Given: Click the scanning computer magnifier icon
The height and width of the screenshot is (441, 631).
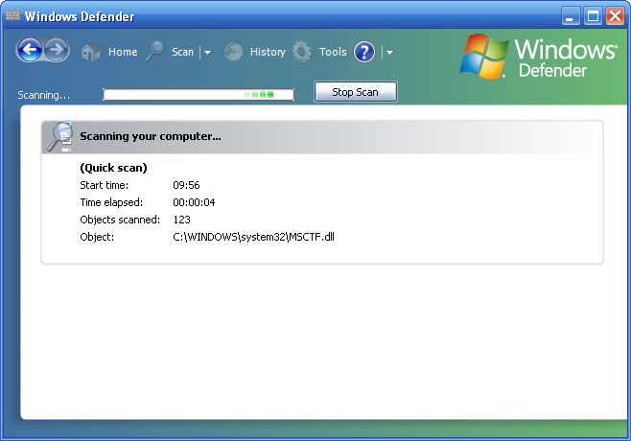Looking at the screenshot, I should (59, 136).
